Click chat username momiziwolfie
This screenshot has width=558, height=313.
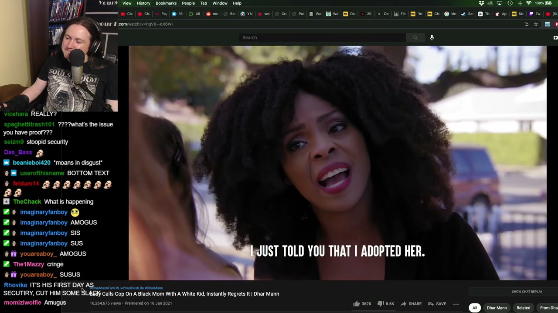coord(22,303)
